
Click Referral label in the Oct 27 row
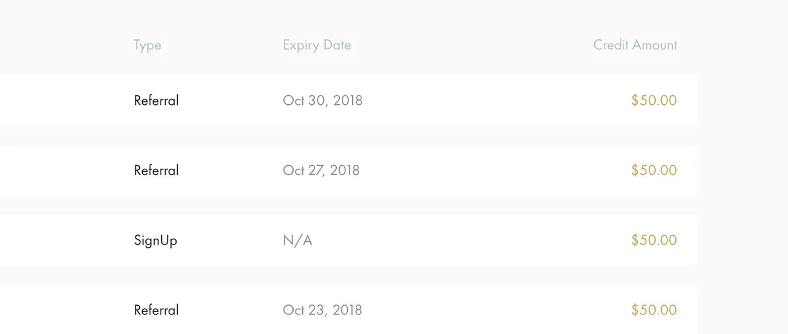click(156, 170)
